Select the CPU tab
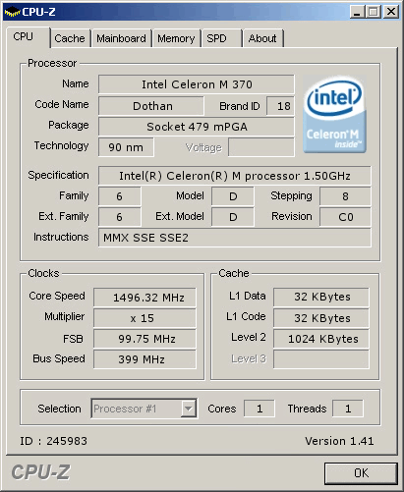Screen dimensions: 404x492 click(28, 36)
